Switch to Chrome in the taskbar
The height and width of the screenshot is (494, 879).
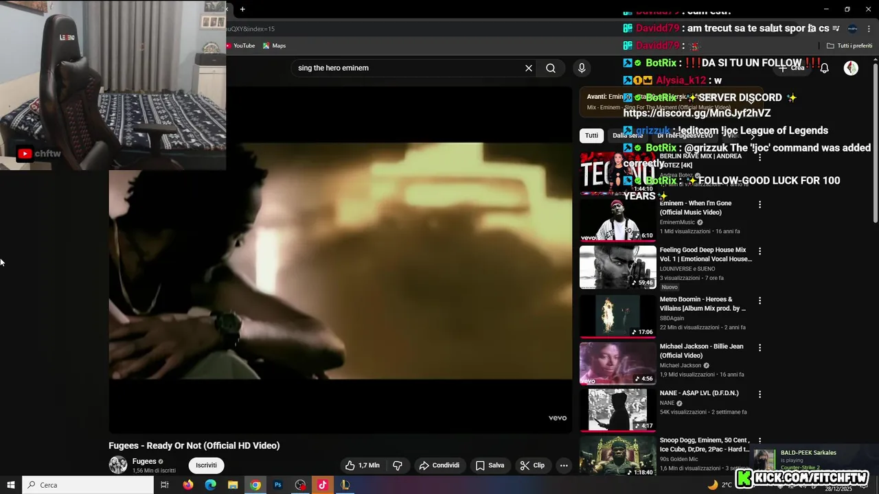pyautogui.click(x=255, y=485)
